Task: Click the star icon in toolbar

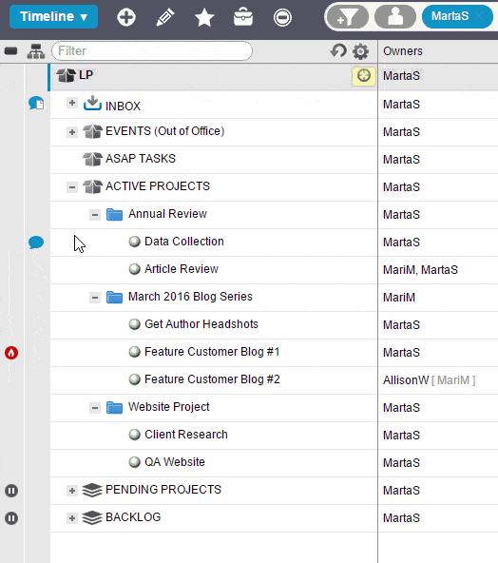Action: click(x=204, y=17)
